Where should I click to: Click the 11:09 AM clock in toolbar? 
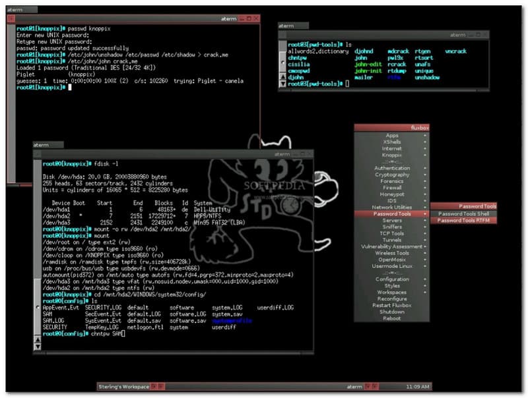point(417,385)
